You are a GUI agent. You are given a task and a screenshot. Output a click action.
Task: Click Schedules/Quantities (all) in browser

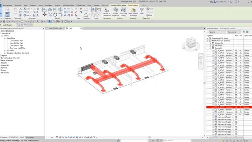(10, 58)
